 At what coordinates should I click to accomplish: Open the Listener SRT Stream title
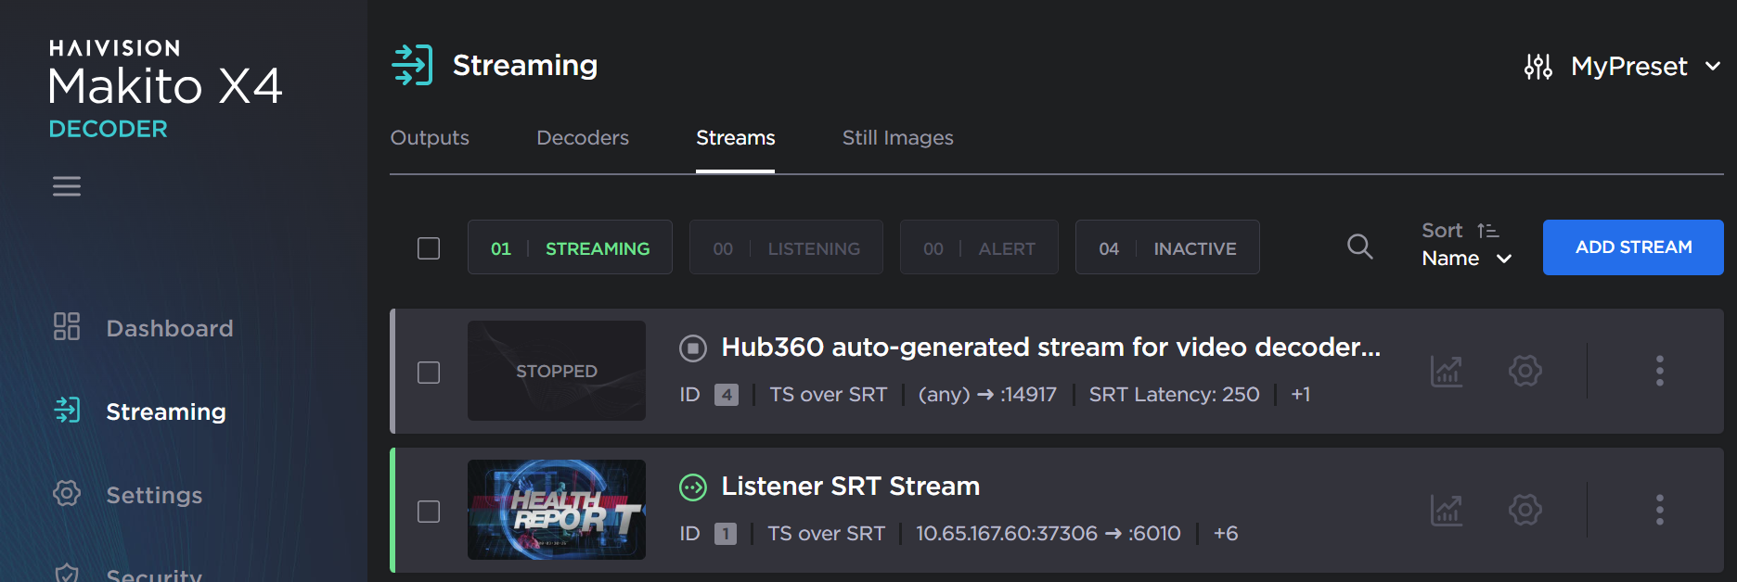851,486
